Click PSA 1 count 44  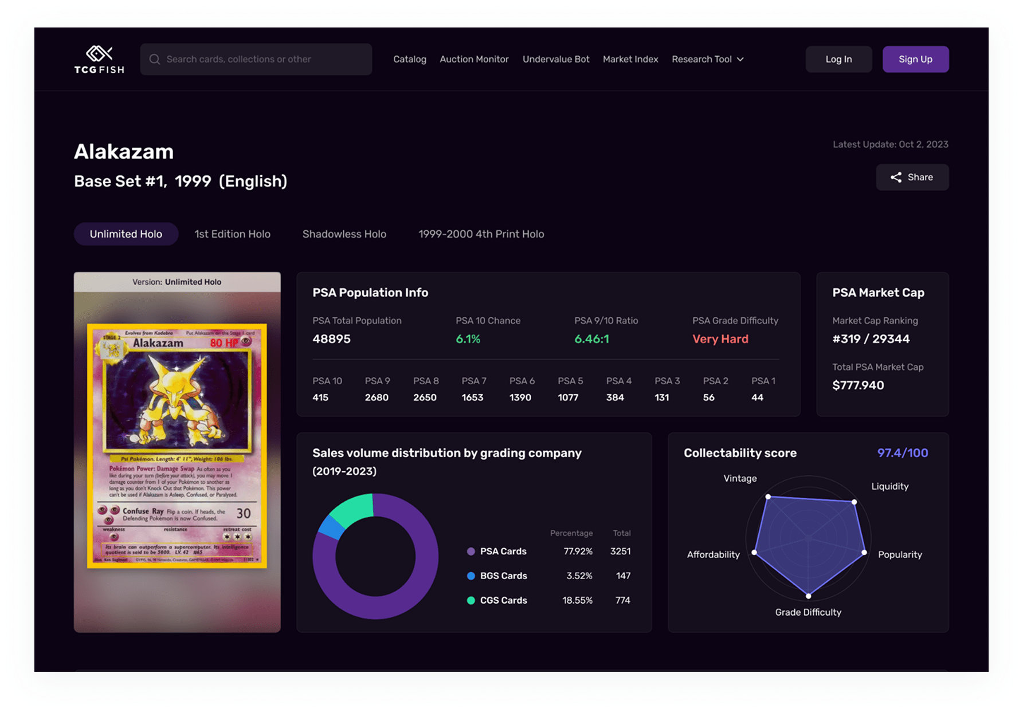coord(757,397)
